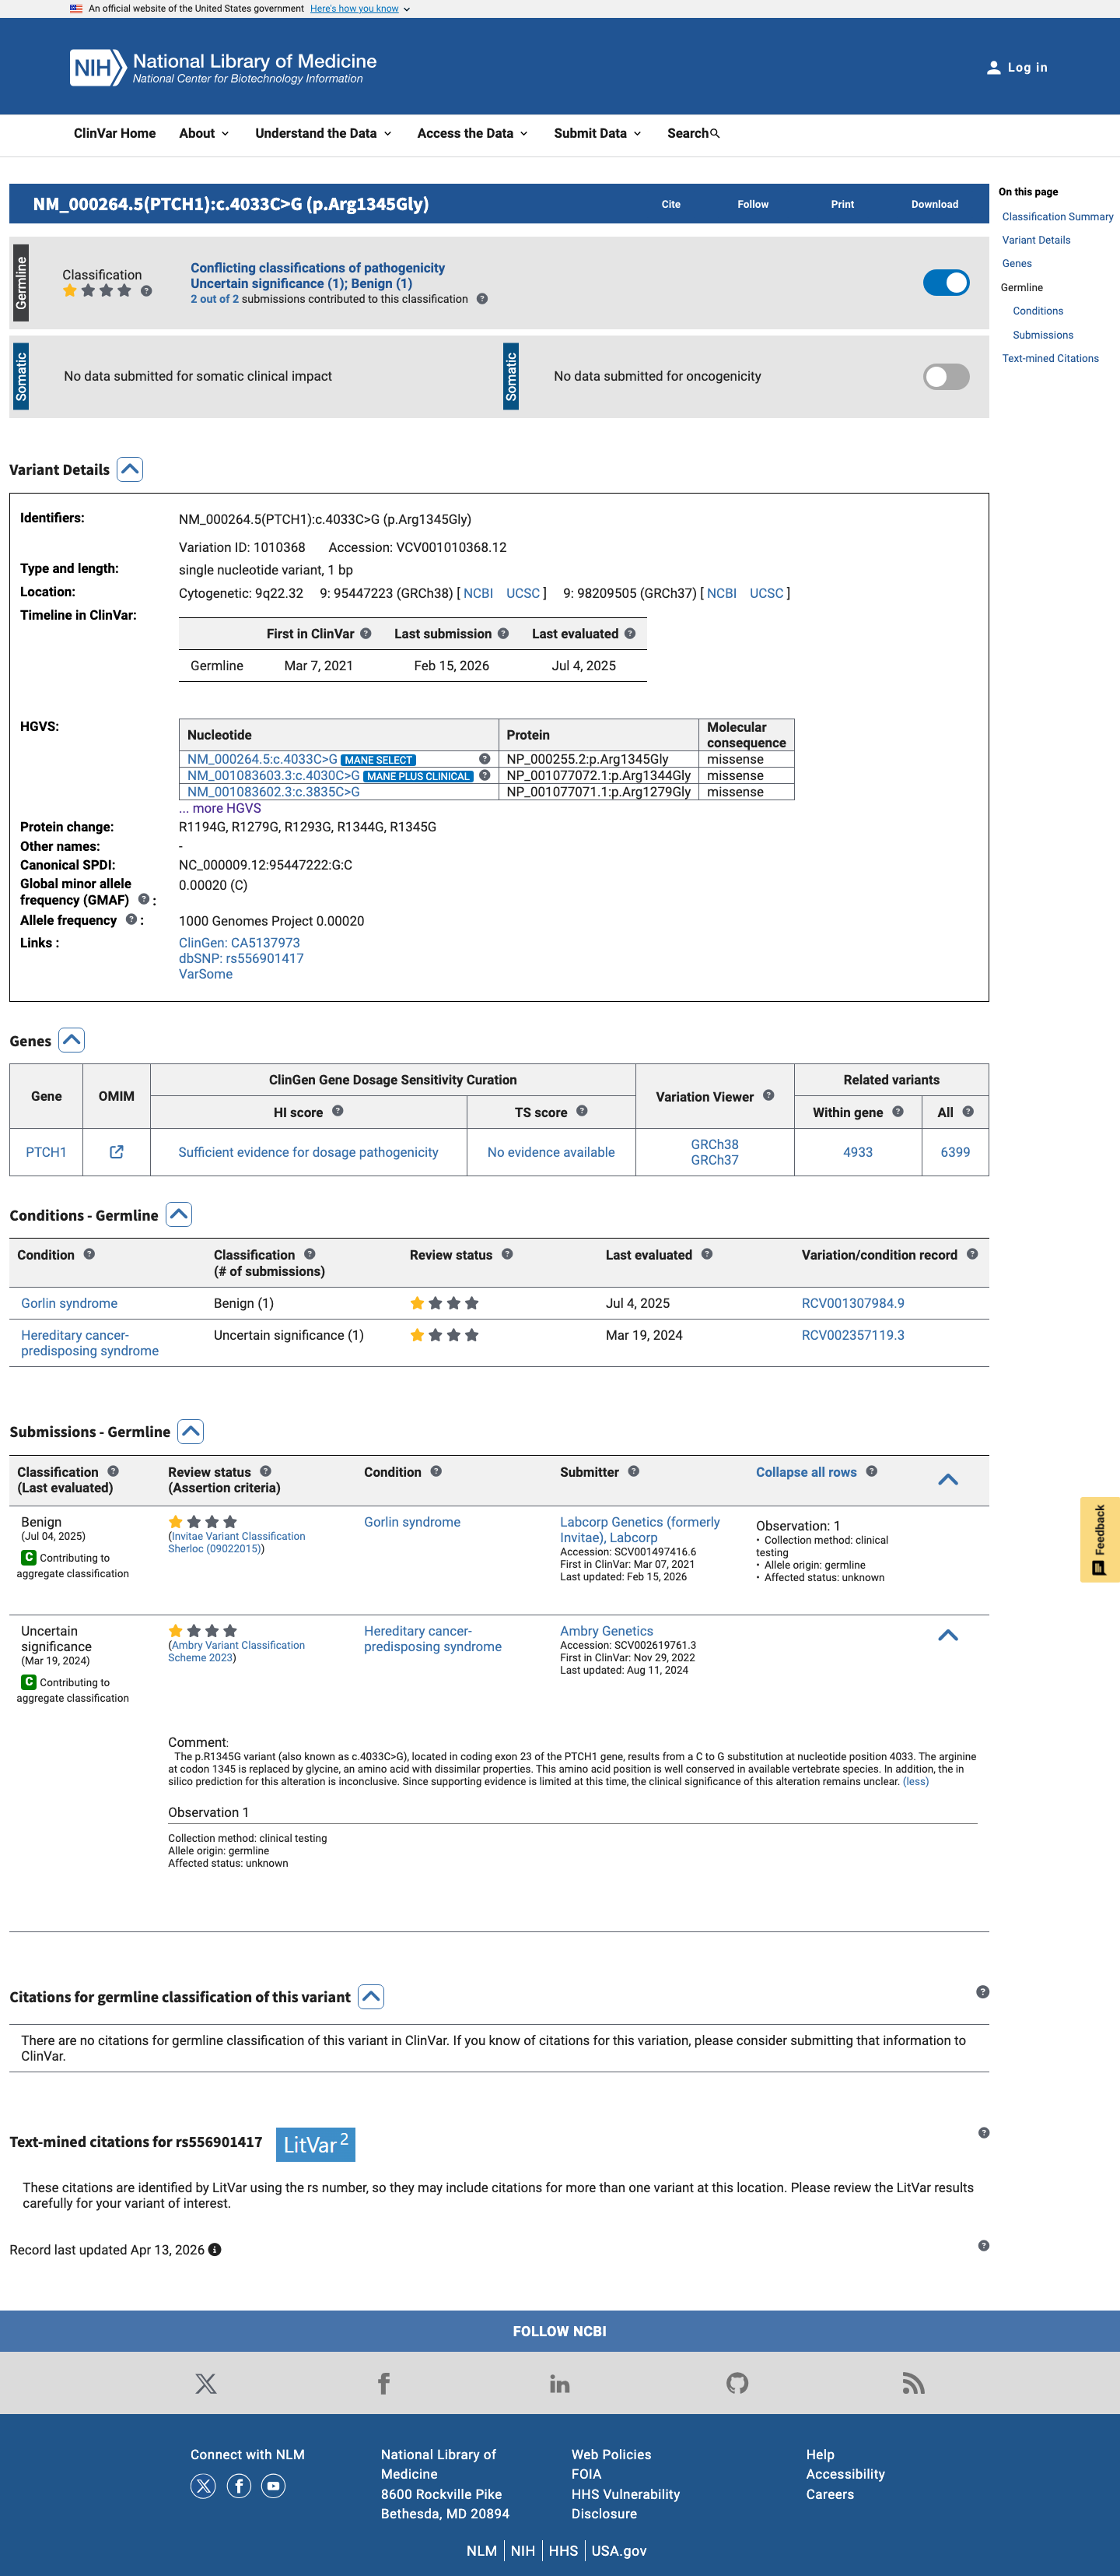This screenshot has height=2576, width=1120.
Task: Open Gorlin syndrome in Conditions table
Action: click(69, 1304)
